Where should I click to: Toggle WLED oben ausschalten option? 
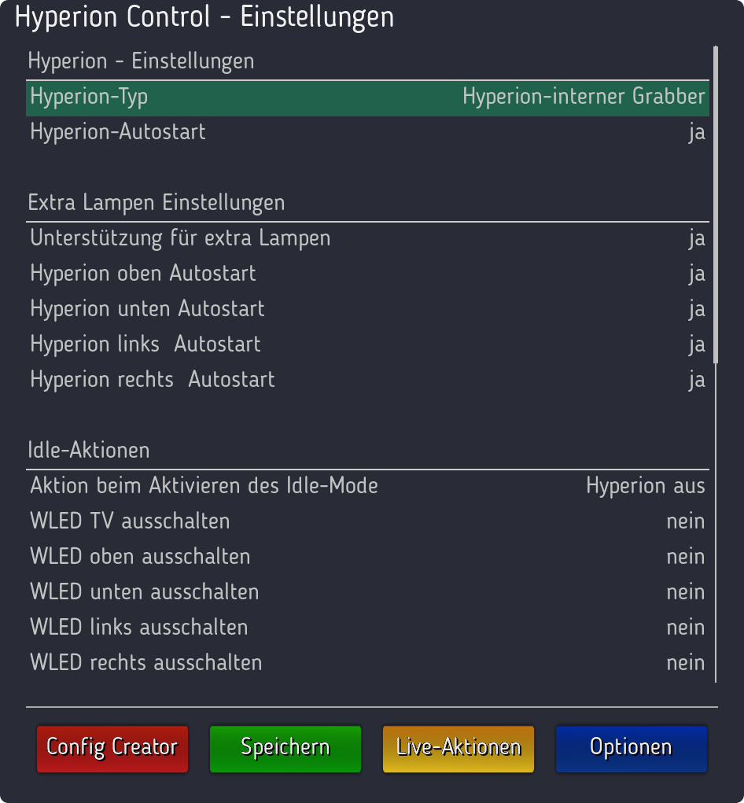[x=367, y=557]
